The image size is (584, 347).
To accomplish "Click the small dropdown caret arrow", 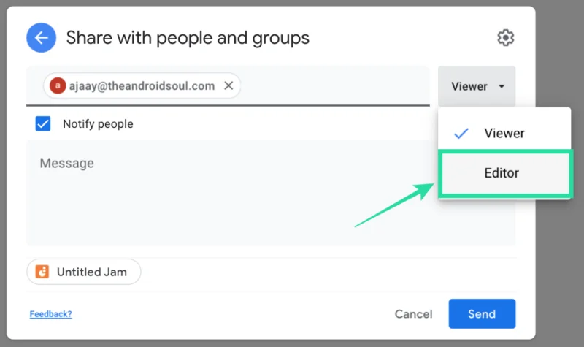I will tap(502, 86).
